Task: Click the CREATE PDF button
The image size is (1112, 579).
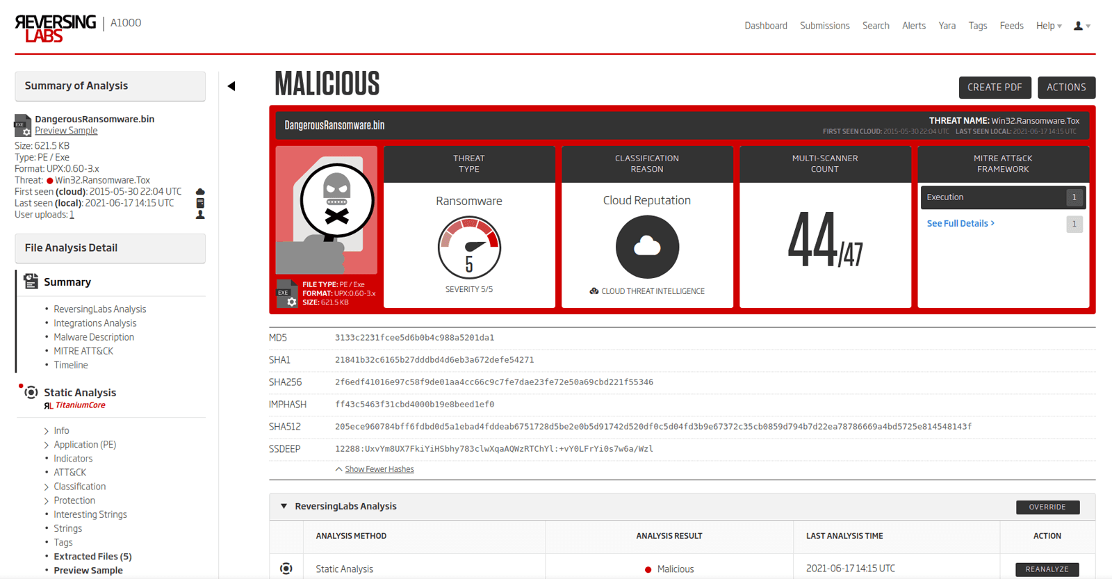Action: coord(995,88)
